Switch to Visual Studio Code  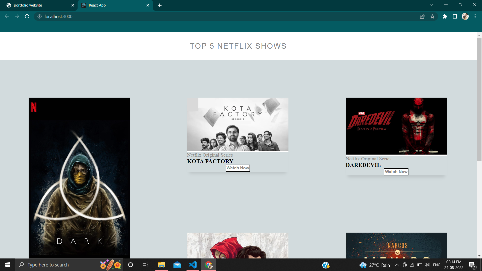click(193, 265)
